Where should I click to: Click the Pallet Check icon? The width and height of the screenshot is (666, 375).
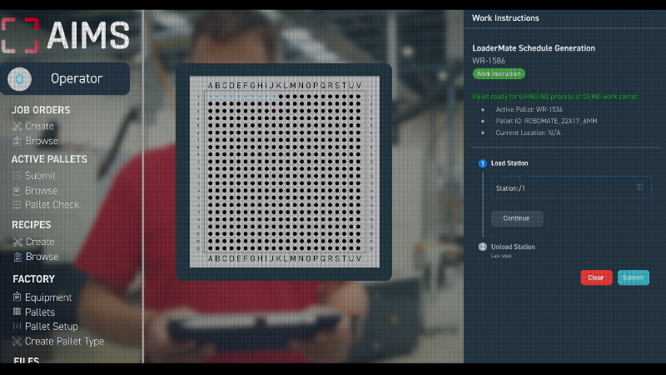click(17, 205)
